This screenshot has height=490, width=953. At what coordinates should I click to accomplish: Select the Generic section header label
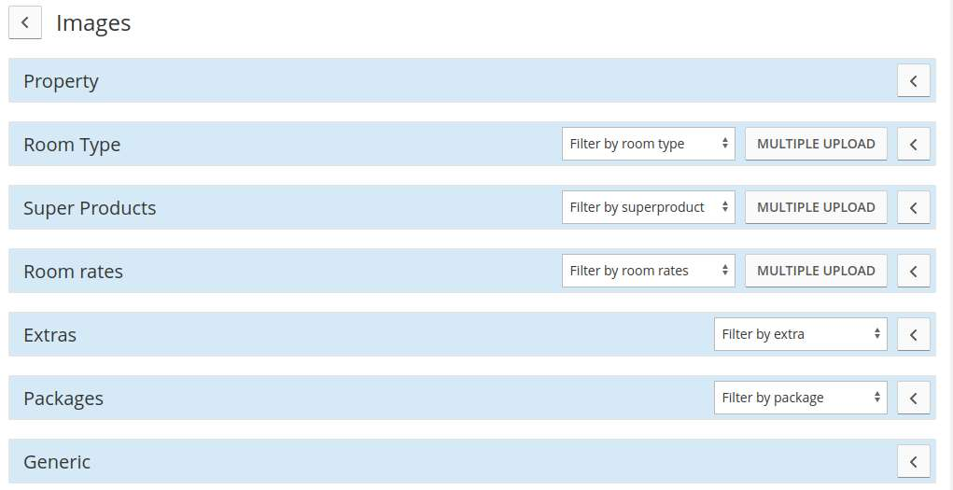[57, 462]
